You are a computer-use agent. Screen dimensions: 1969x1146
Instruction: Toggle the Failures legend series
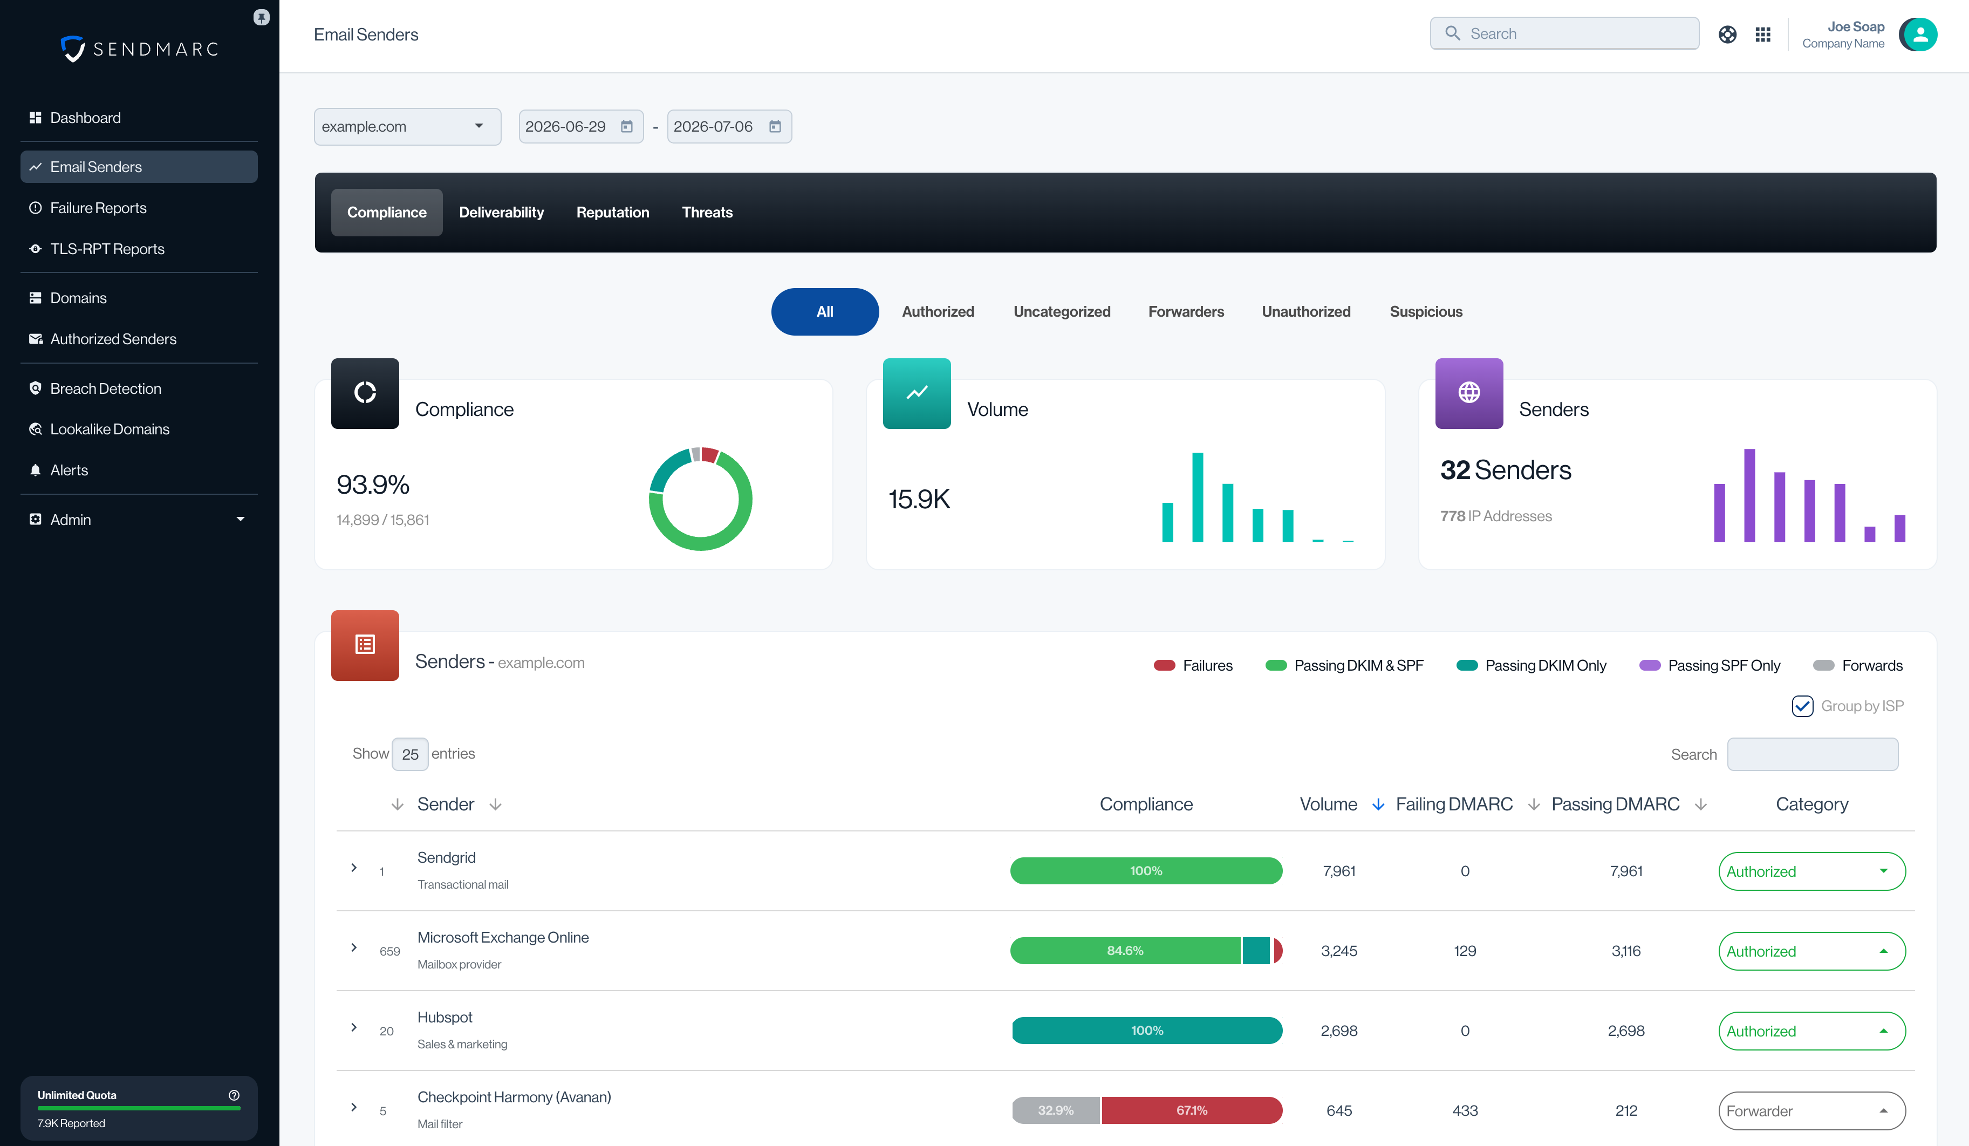1193,665
